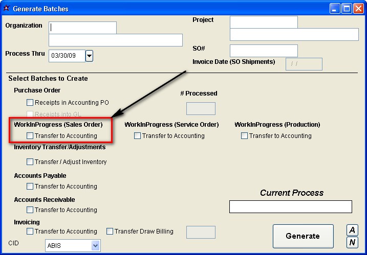Click the SO# input field
367x255 pixels.
pyautogui.click(x=264, y=51)
